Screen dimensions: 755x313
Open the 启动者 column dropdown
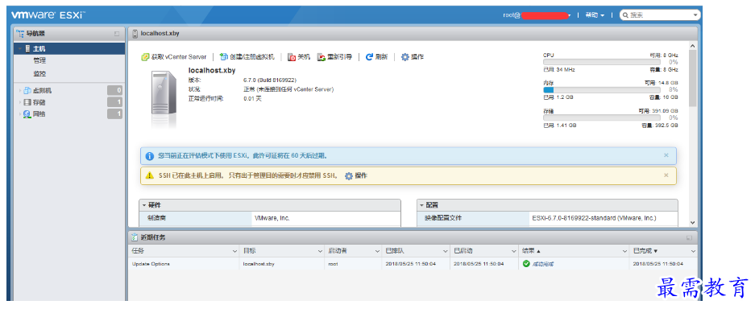377,251
